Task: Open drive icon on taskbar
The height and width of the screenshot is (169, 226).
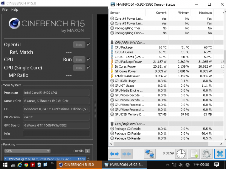Action: click(13, 165)
